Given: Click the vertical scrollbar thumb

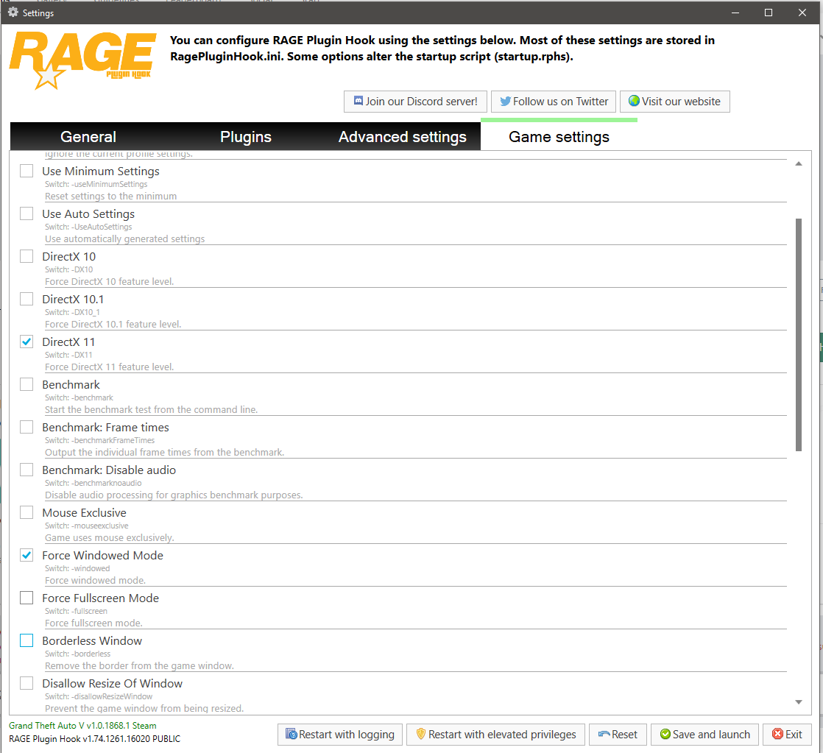Looking at the screenshot, I should pos(798,334).
